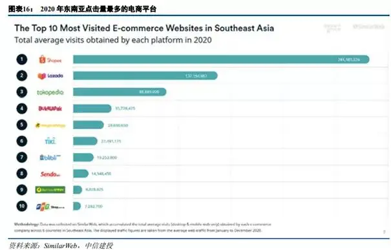Select rank badge number 1
The width and height of the screenshot is (391, 250).
pyautogui.click(x=22, y=59)
